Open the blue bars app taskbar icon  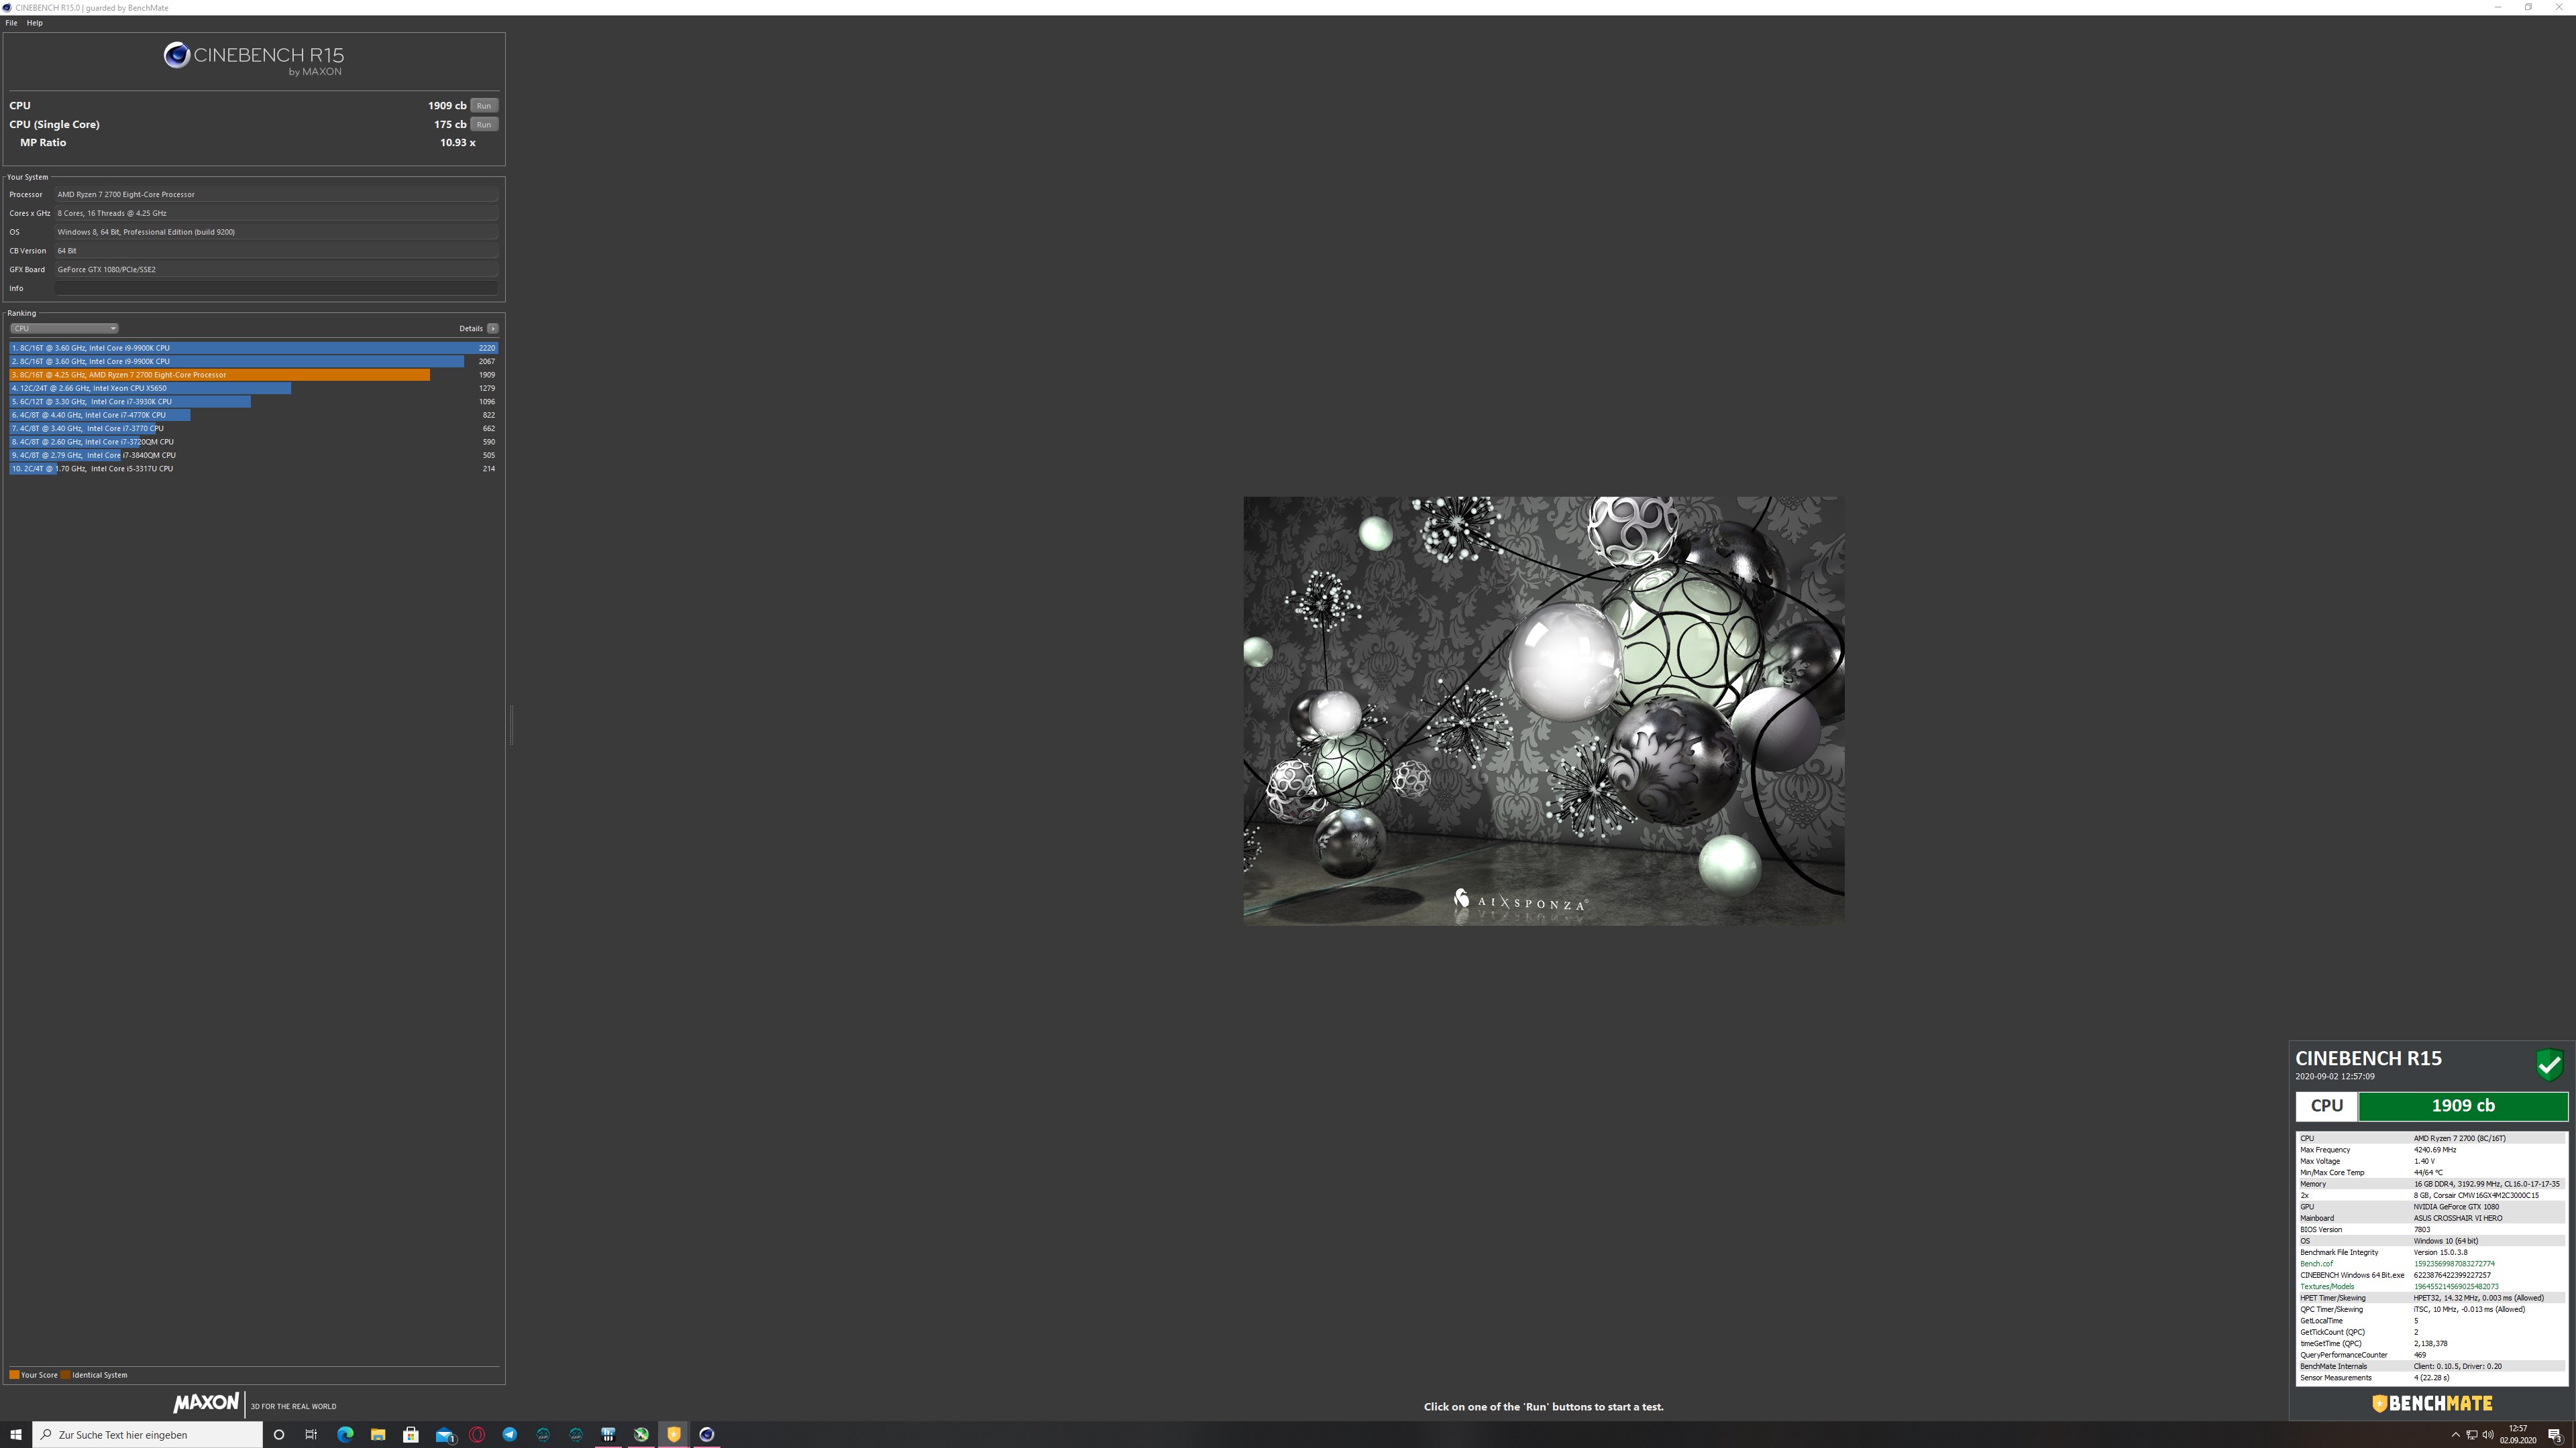click(x=608, y=1435)
